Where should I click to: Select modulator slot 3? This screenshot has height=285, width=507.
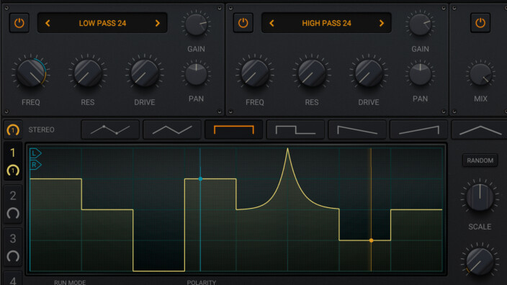tap(13, 238)
